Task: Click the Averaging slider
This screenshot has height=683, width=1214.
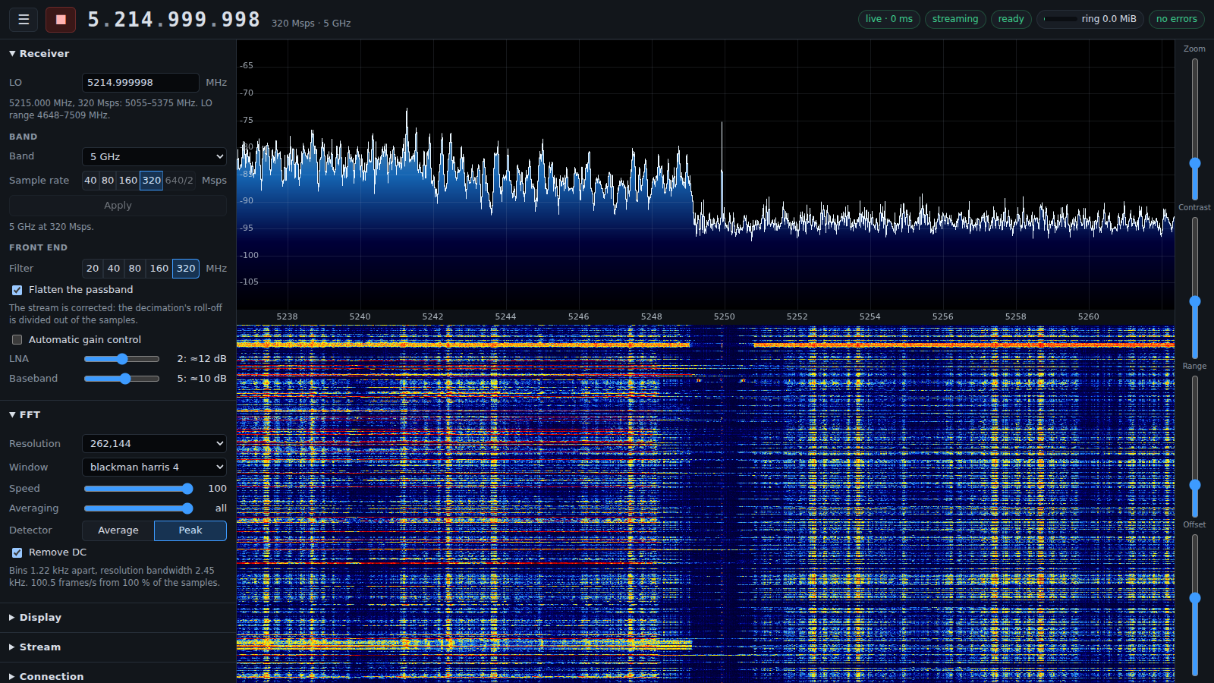Action: [138, 508]
